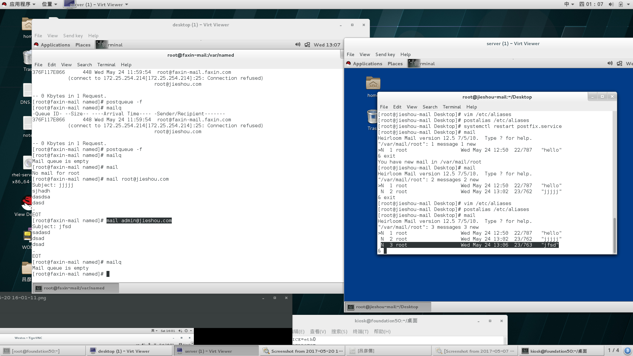
Task: Switch to desktop (1) Virt Viewer taskbar button
Action: coord(130,351)
